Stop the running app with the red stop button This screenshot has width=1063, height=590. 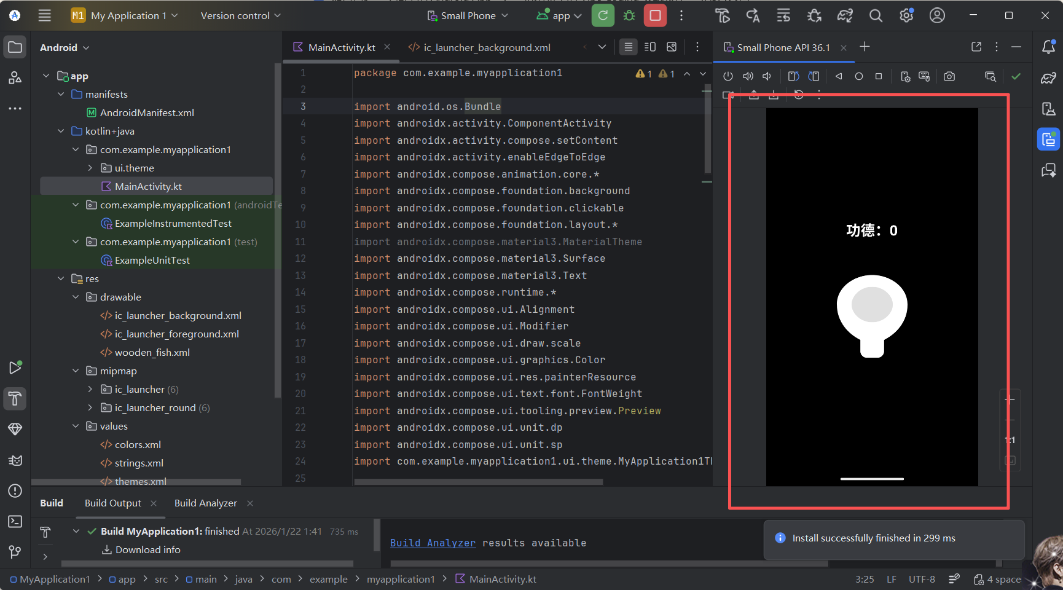pos(655,16)
